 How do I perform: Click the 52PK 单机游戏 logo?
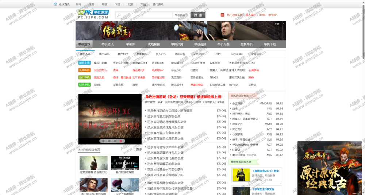pos(93,15)
